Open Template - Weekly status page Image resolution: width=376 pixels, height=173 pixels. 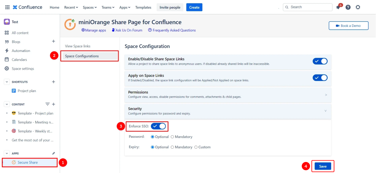click(x=35, y=131)
